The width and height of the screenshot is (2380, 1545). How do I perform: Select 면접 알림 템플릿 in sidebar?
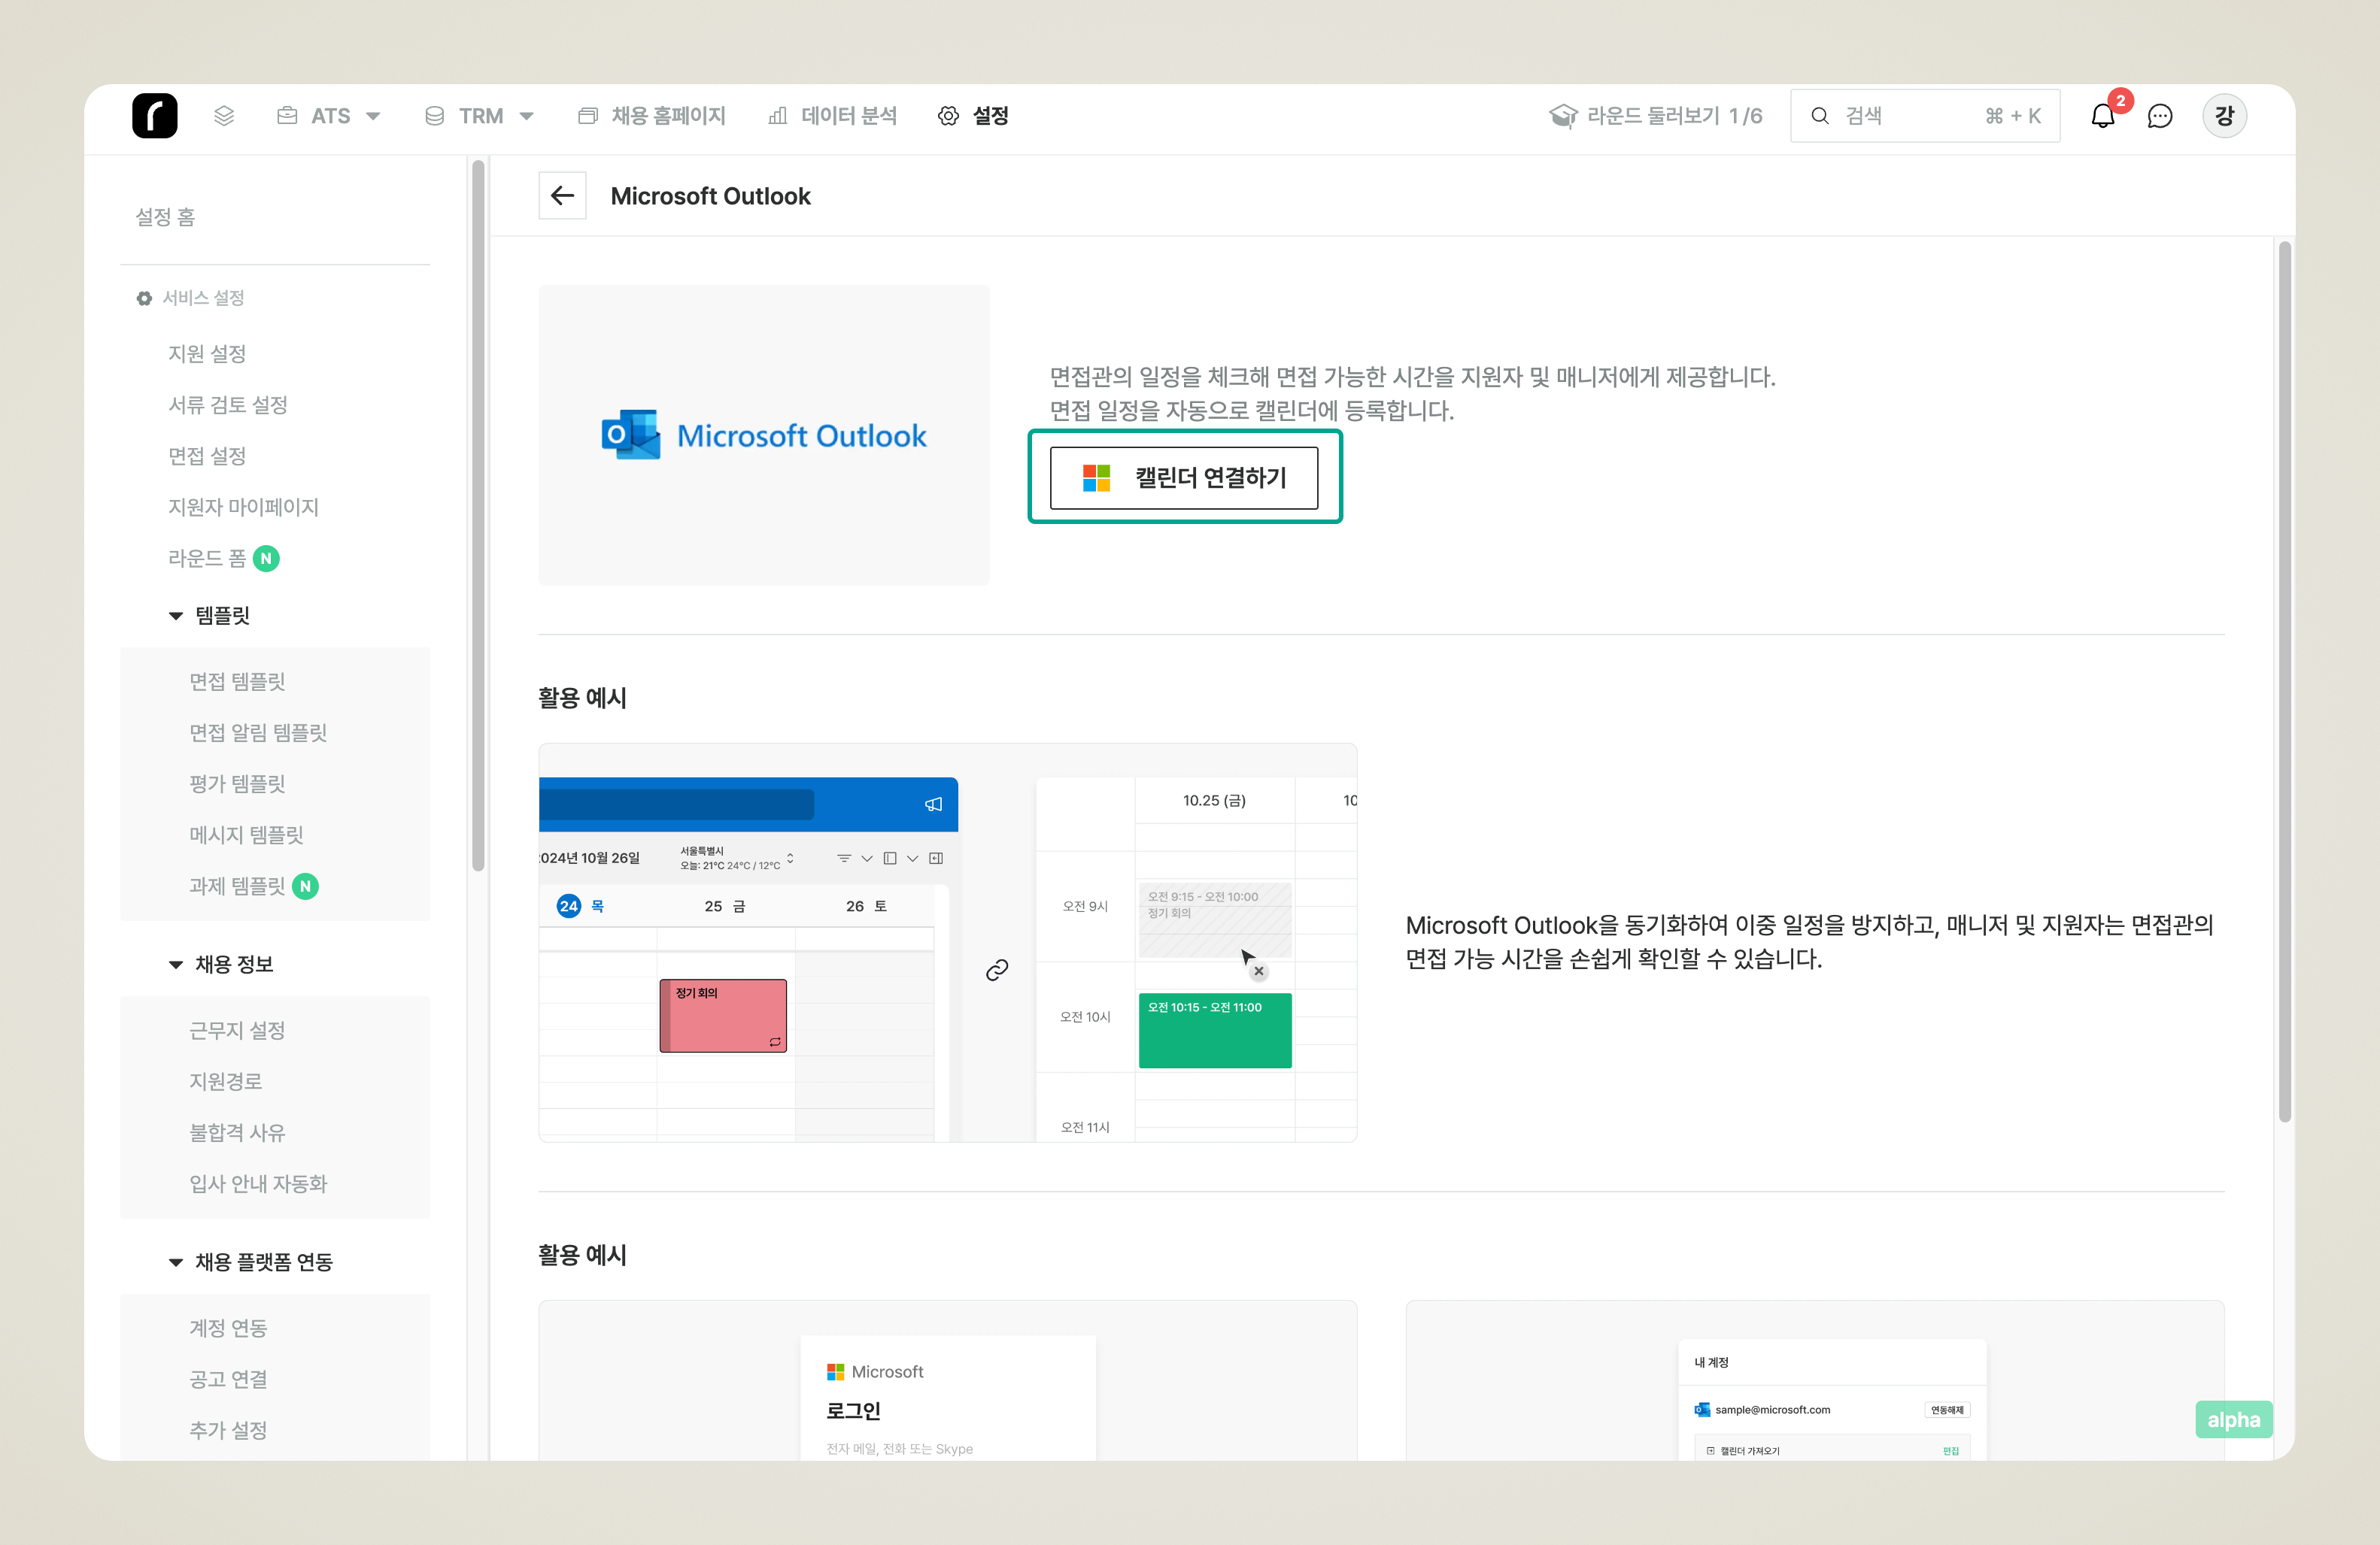pyautogui.click(x=258, y=732)
